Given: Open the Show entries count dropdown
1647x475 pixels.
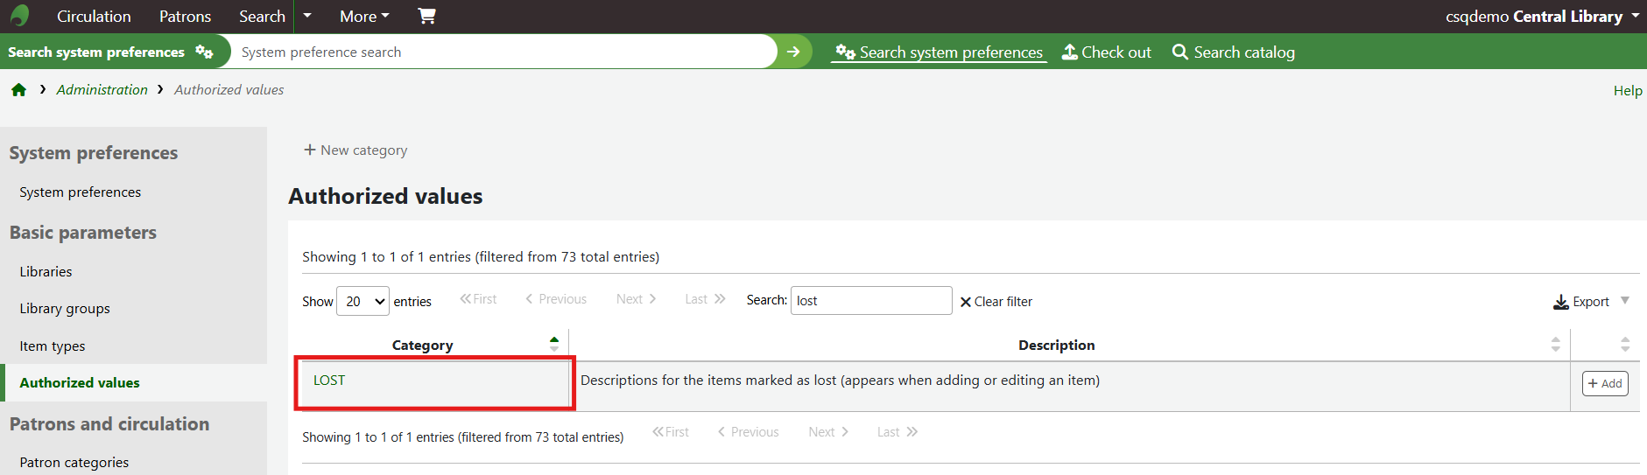Looking at the screenshot, I should [362, 302].
